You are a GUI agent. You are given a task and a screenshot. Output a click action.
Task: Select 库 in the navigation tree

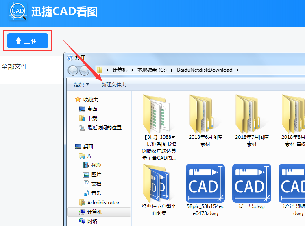90,156
